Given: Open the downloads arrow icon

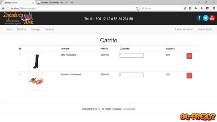Looking at the screenshot, I should [x=196, y=8].
